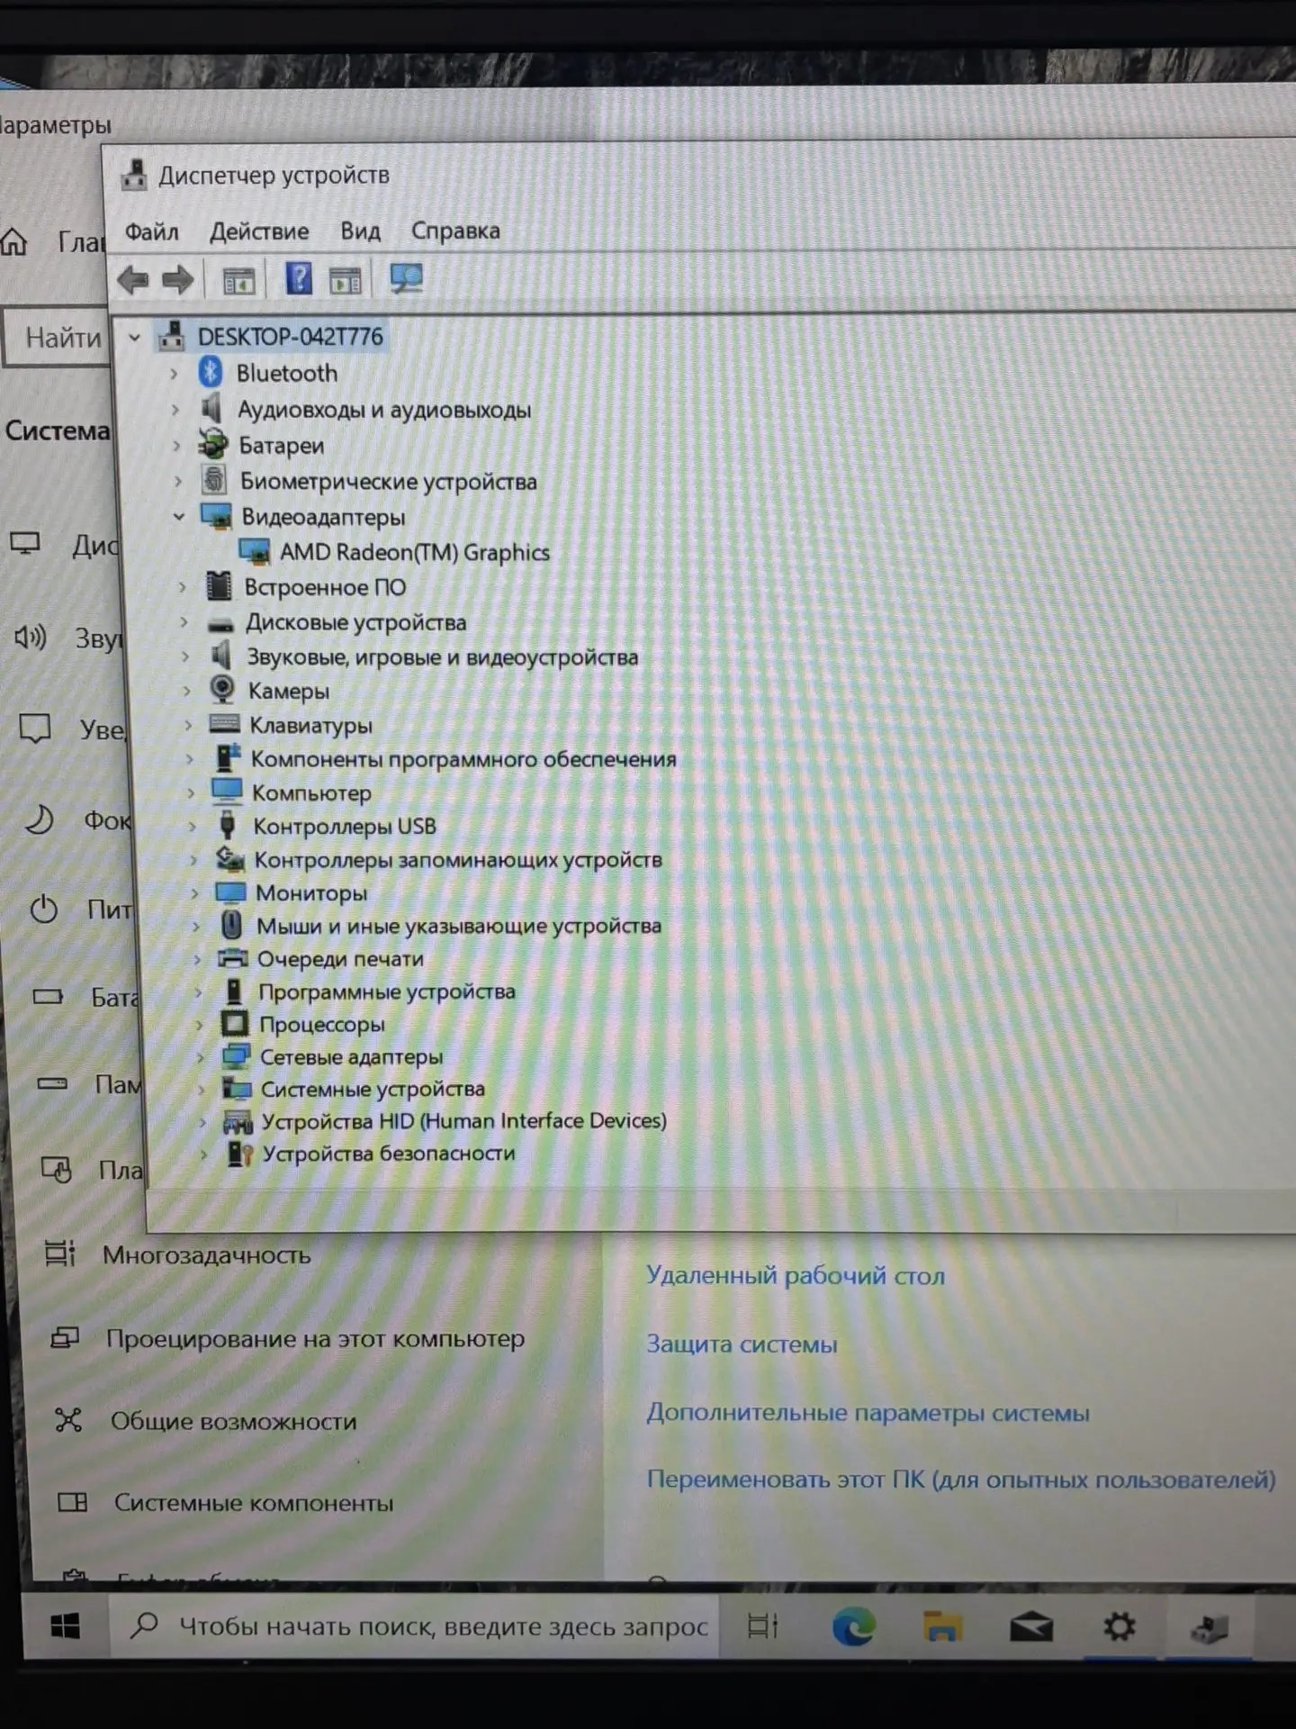Click the Settings home icon
This screenshot has width=1296, height=1729.
click(x=14, y=241)
